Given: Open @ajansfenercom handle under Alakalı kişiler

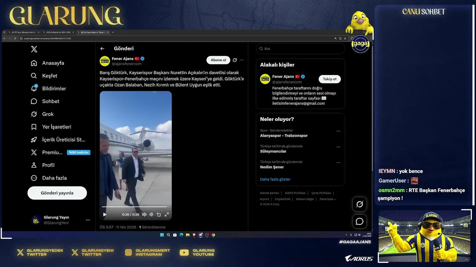Looking at the screenshot, I should pos(287,82).
